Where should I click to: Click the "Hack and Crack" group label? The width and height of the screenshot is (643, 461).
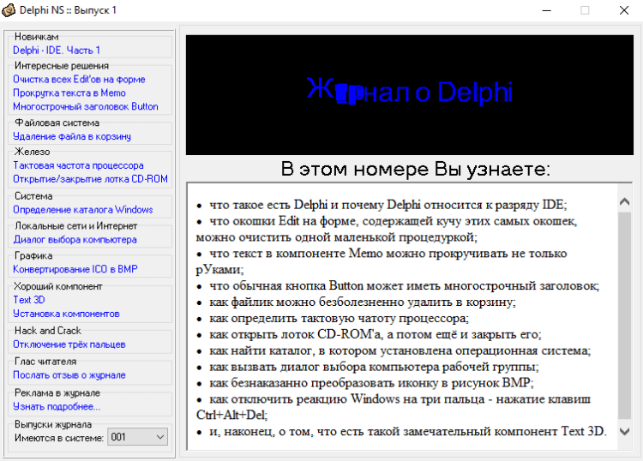coord(47,331)
